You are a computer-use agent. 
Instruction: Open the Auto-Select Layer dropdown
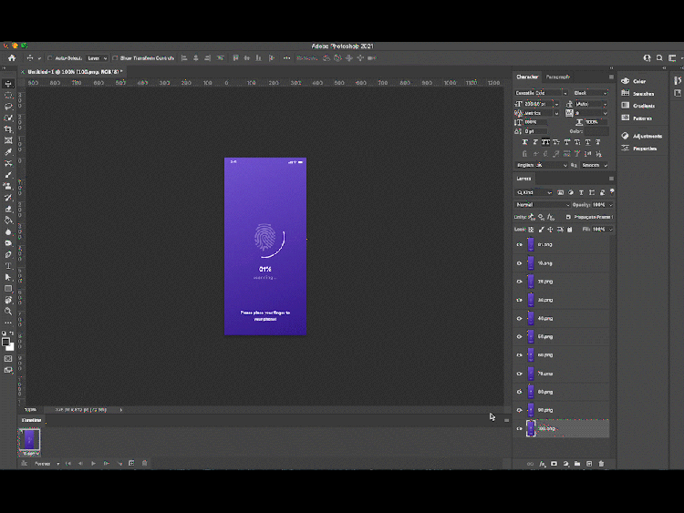pos(97,58)
